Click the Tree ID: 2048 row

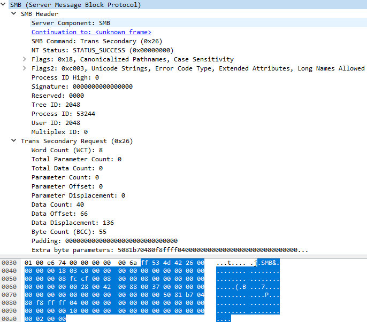coord(56,105)
